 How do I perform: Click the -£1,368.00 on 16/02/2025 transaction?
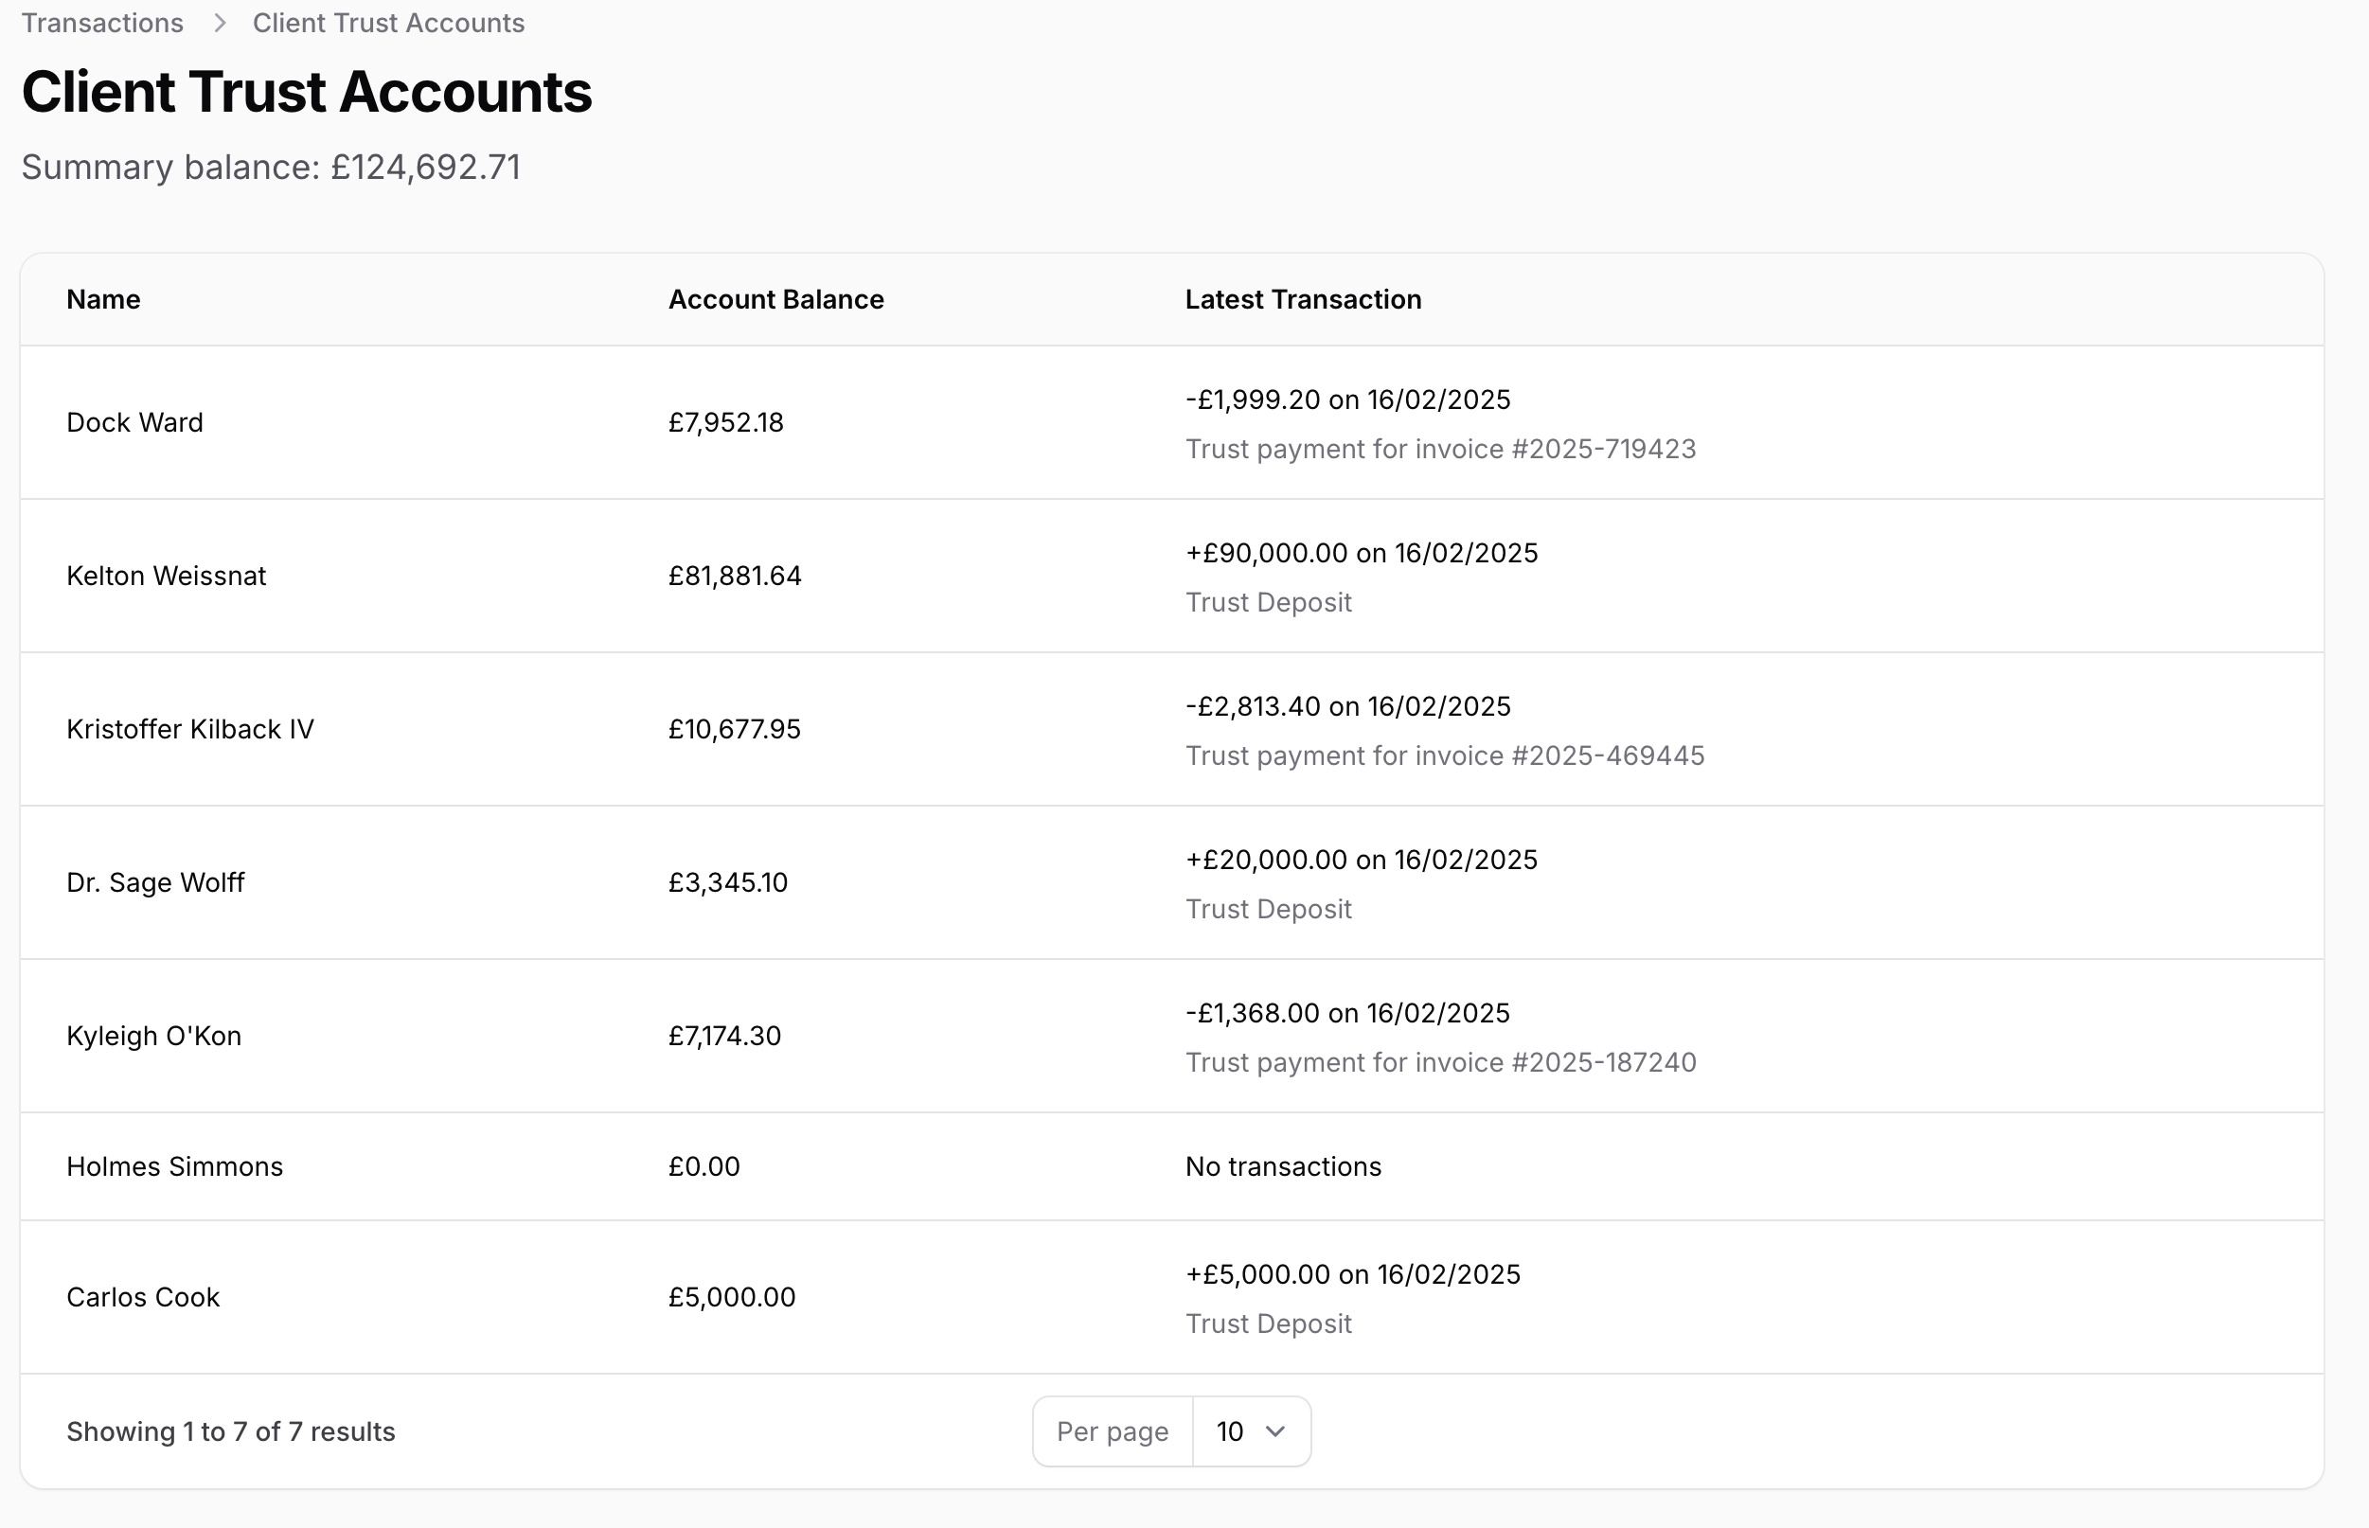click(x=1347, y=1013)
